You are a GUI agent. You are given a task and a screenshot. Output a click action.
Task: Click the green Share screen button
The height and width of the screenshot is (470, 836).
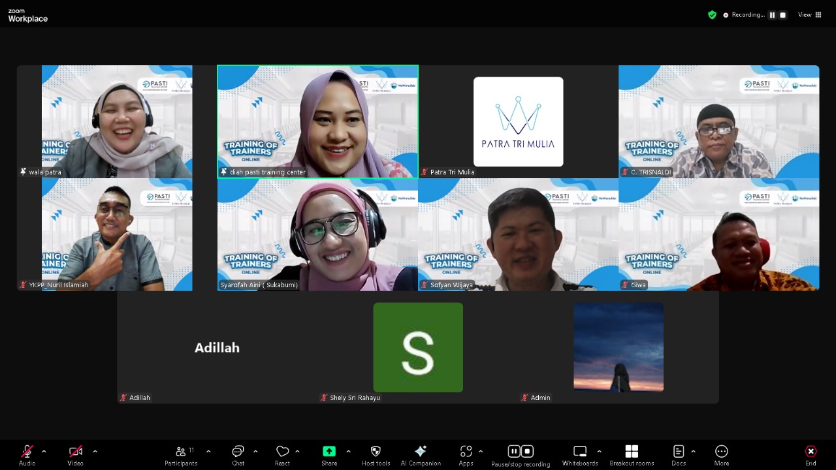[329, 454]
